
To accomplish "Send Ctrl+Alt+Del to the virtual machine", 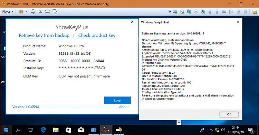I will click(x=33, y=12).
